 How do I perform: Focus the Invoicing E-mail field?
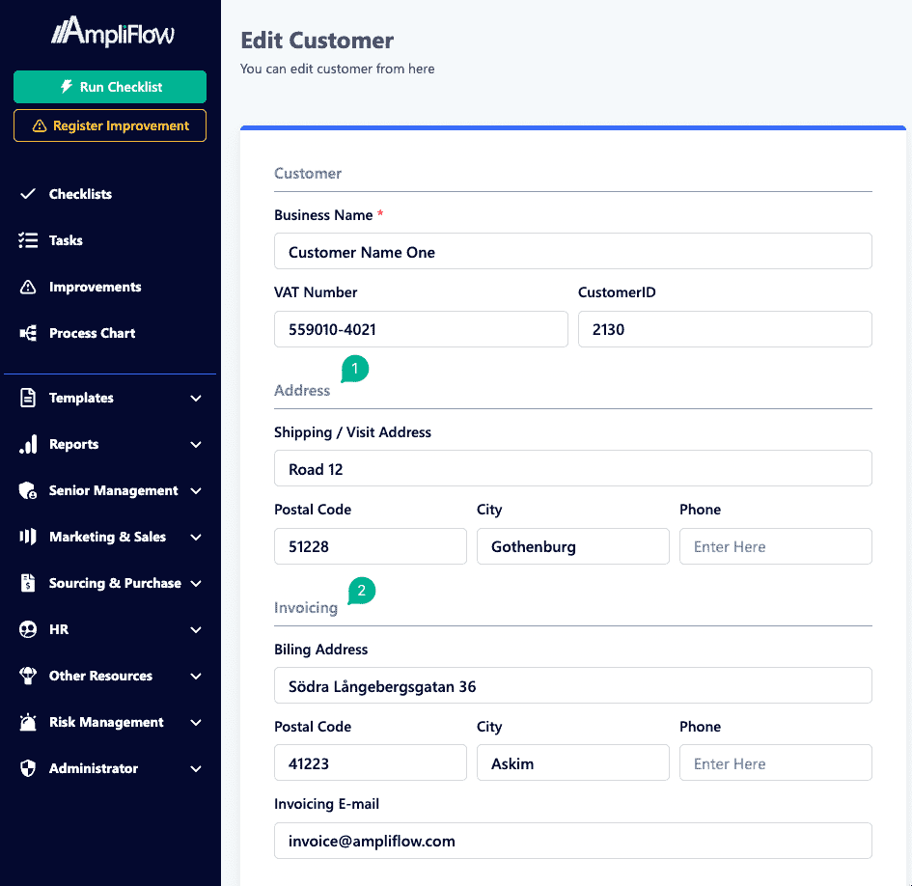[572, 841]
